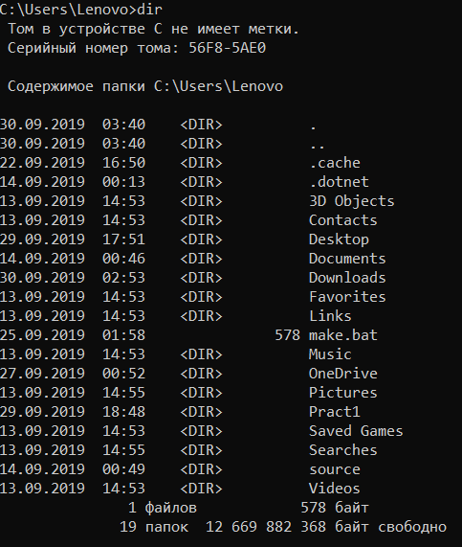Image resolution: width=462 pixels, height=547 pixels.
Task: Click the make.bat file name
Action: click(342, 335)
